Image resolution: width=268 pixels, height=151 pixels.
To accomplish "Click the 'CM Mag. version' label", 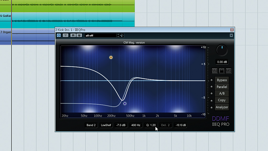I will point(134,43).
